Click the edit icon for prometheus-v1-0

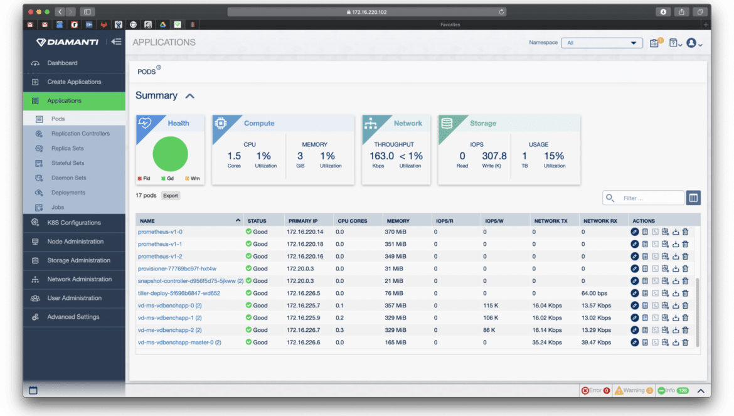(x=634, y=232)
